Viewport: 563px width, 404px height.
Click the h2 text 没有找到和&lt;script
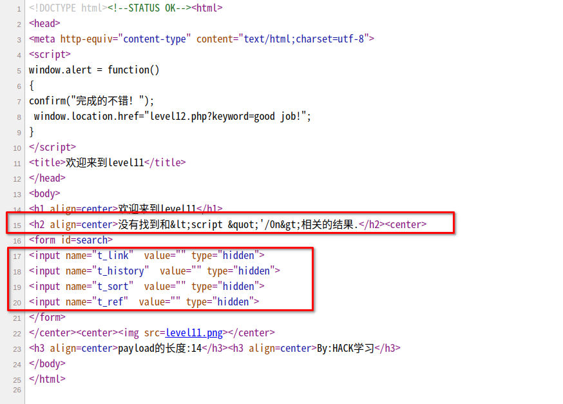170,224
